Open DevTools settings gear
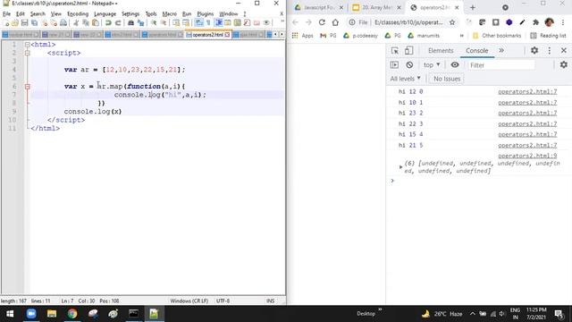572x322 pixels. coord(534,50)
